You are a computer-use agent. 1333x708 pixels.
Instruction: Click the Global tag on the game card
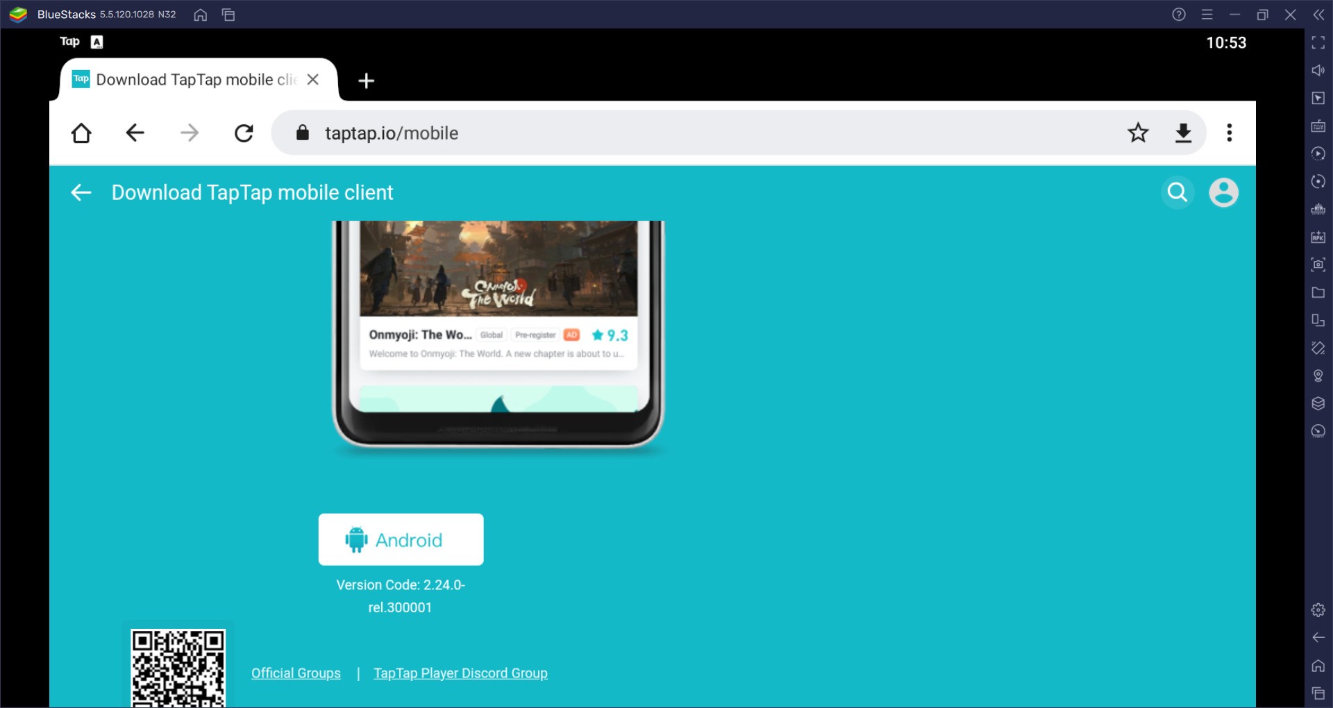point(492,335)
